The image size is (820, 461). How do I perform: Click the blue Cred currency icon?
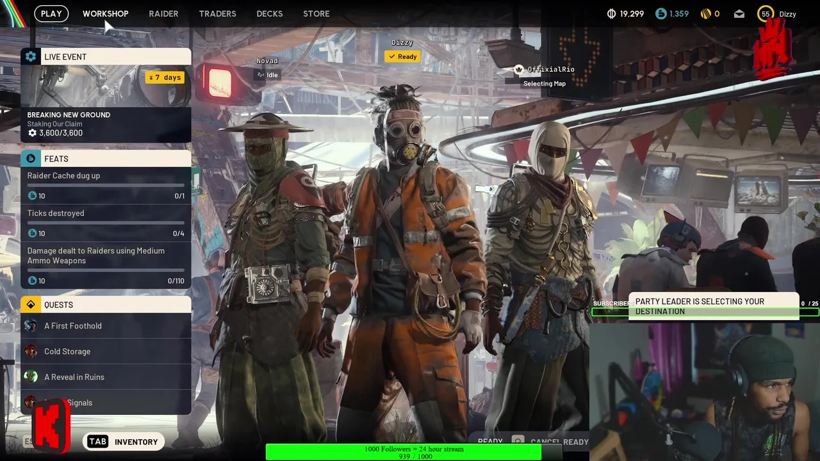[661, 13]
